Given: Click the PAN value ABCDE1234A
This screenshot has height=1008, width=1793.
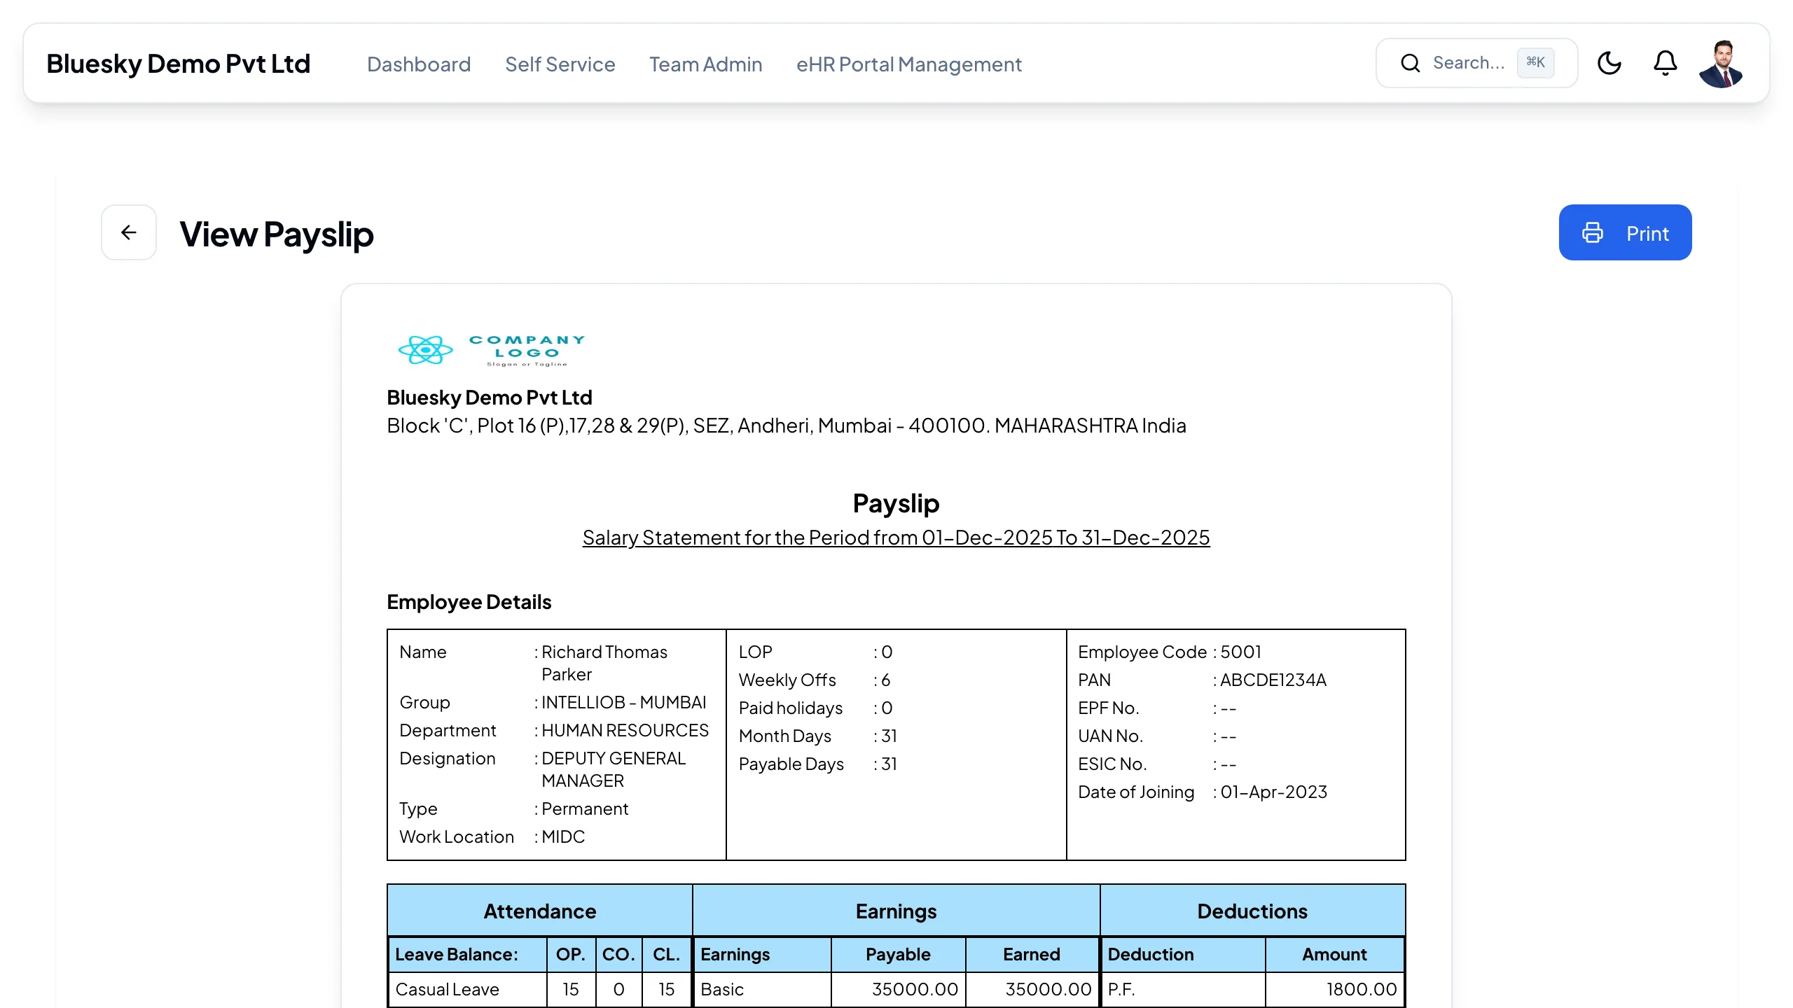Looking at the screenshot, I should 1273,680.
